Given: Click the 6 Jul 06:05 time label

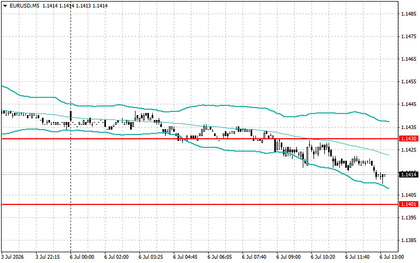Looking at the screenshot, I should click(219, 257).
